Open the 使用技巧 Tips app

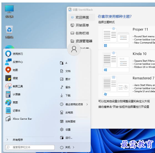14,54
